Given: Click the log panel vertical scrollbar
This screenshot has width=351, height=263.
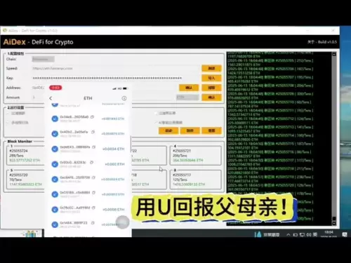Looking at the screenshot, I should [334, 139].
